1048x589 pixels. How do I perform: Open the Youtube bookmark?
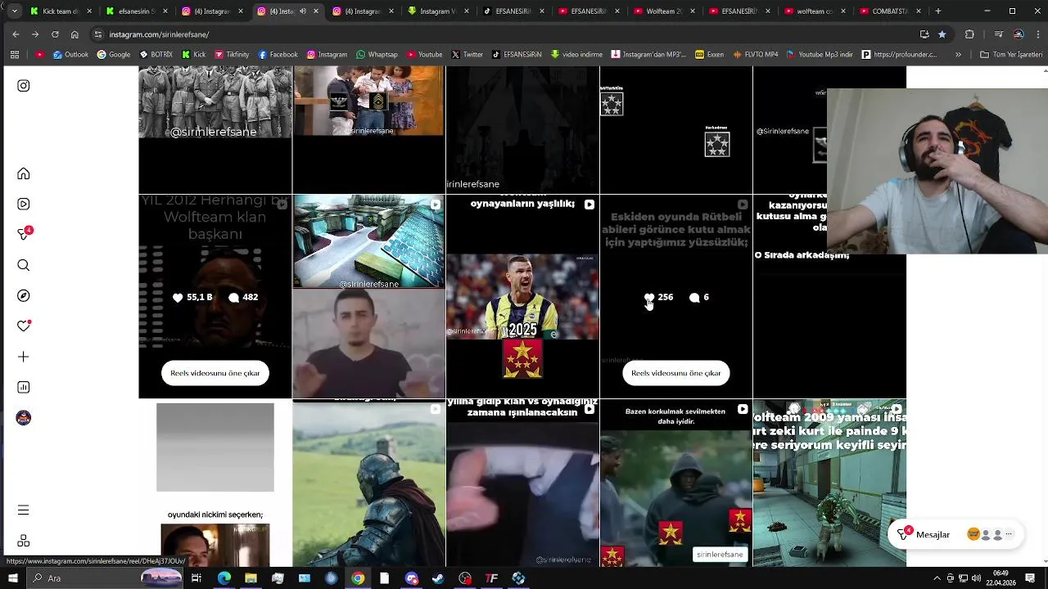click(424, 55)
